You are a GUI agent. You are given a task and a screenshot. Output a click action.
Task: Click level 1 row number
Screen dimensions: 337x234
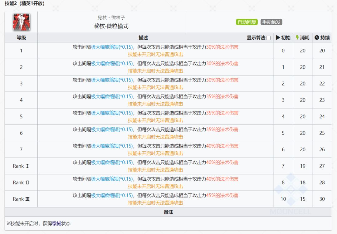click(x=21, y=51)
